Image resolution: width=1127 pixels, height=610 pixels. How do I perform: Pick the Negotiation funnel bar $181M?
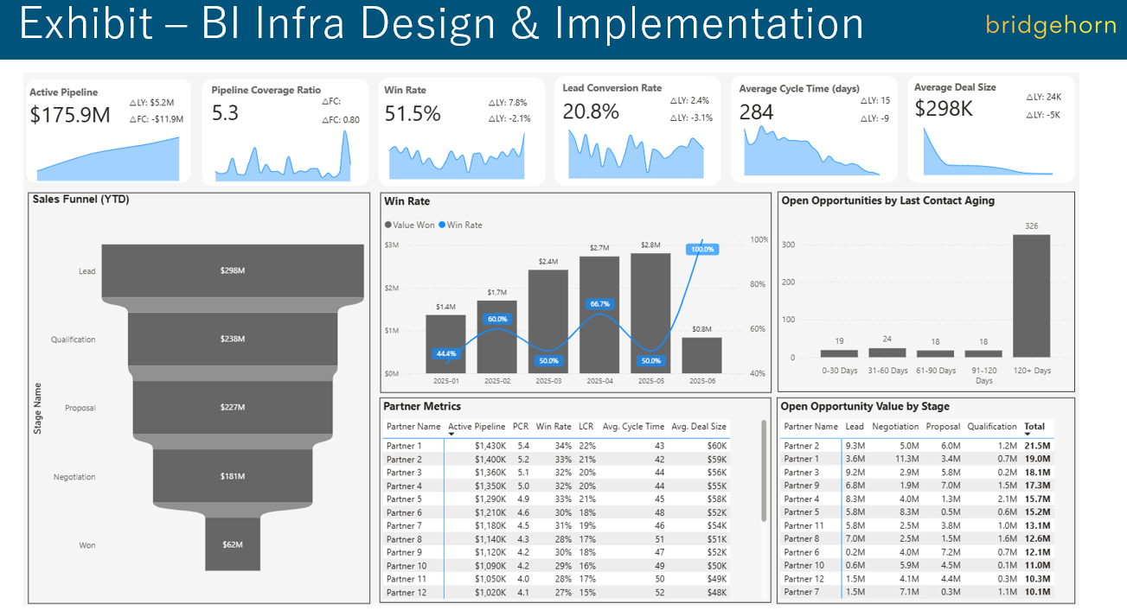click(x=233, y=476)
